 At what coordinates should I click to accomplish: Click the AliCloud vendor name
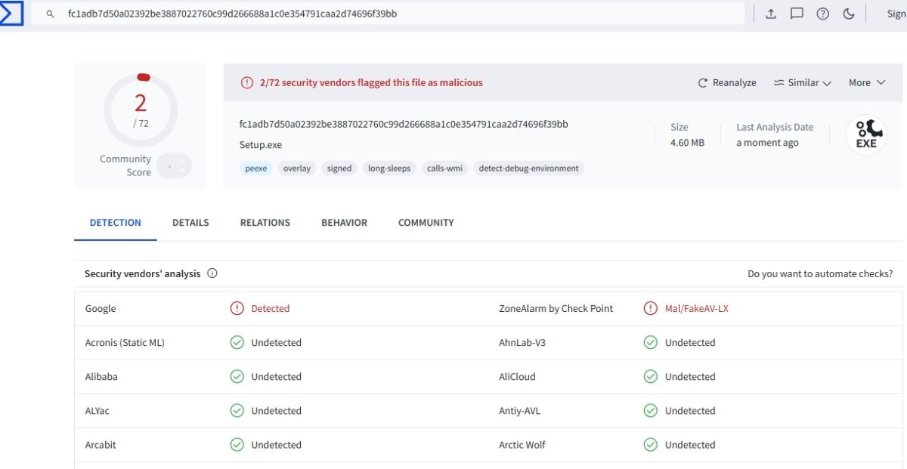click(x=517, y=377)
